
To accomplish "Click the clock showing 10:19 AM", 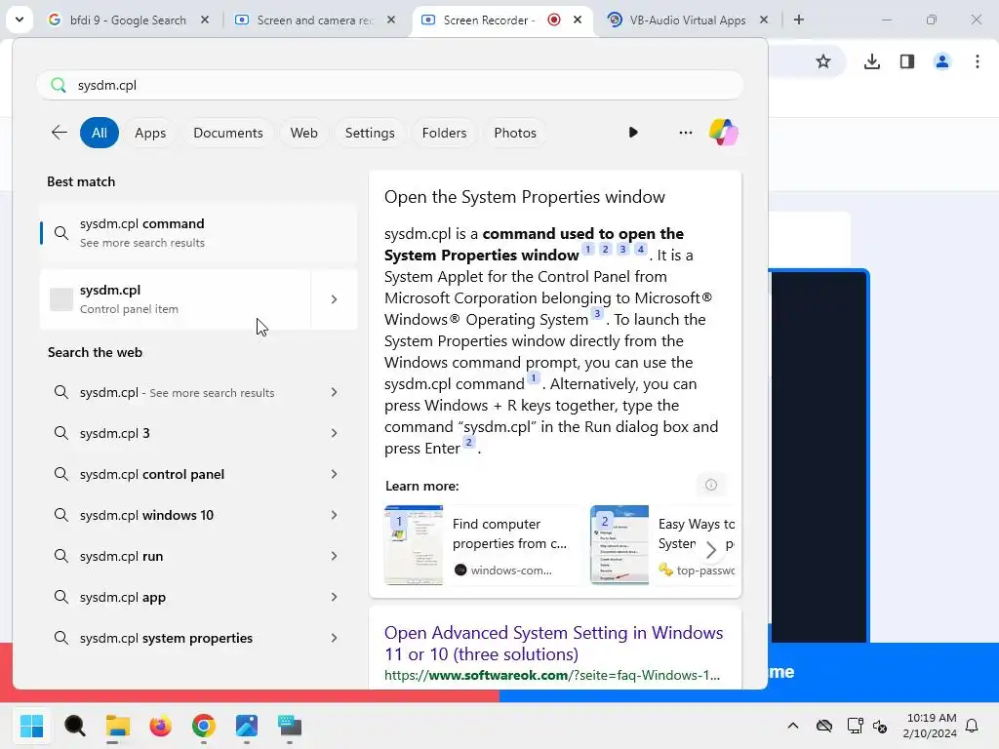I will tap(931, 718).
